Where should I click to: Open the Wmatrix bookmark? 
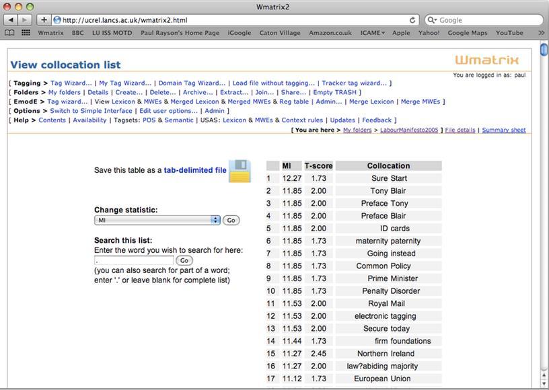[50, 32]
